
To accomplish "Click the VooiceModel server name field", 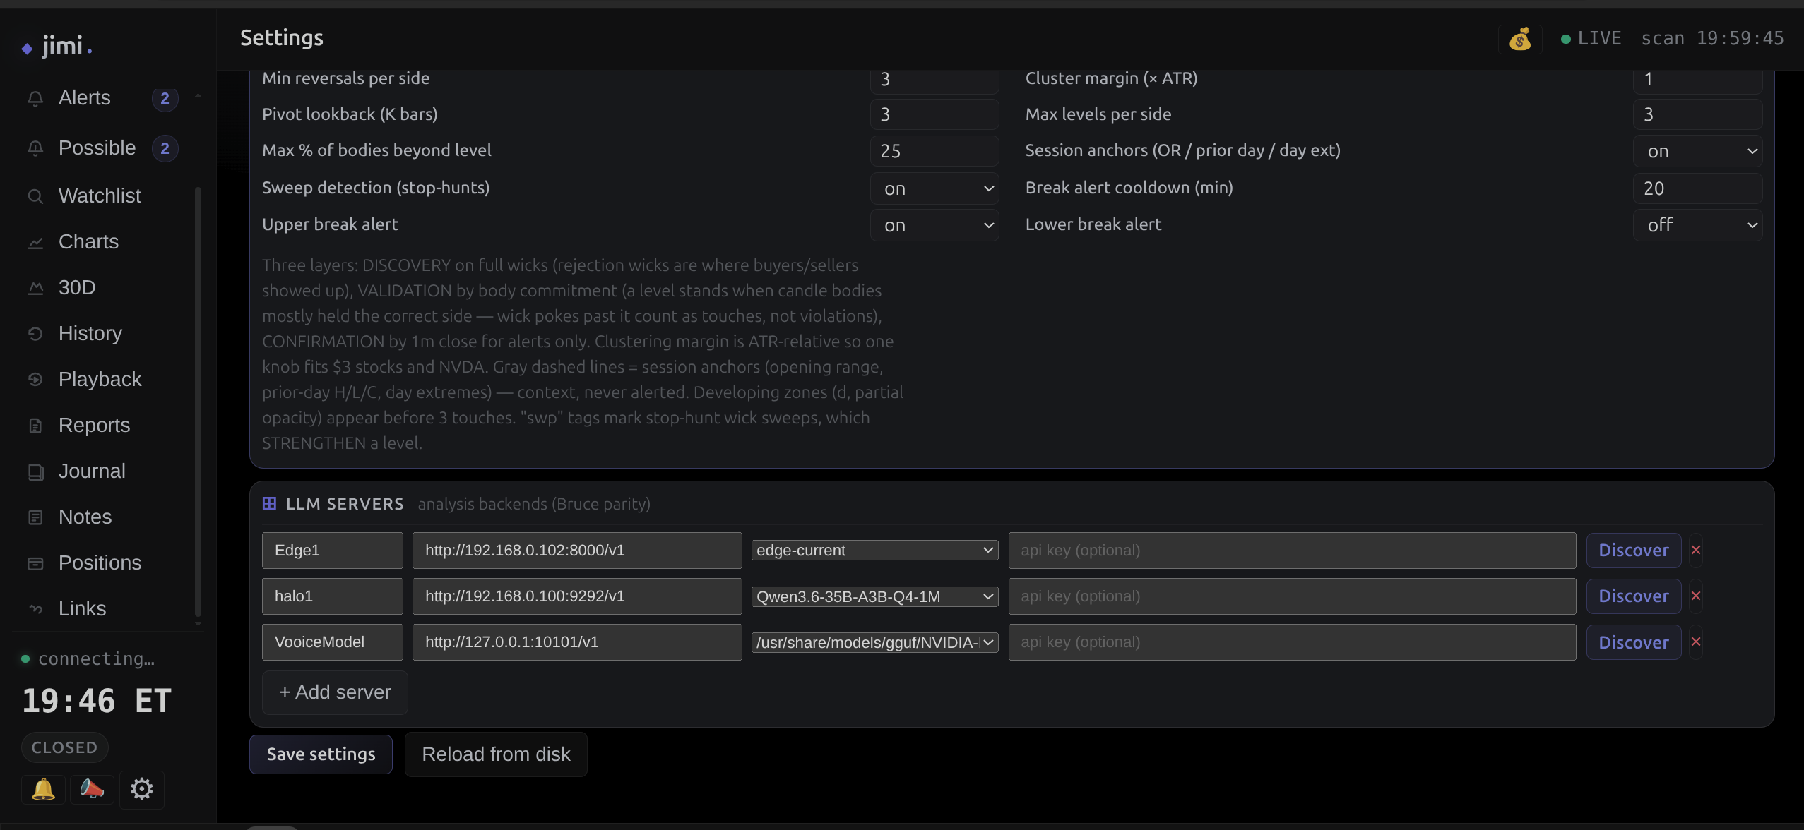I will (333, 642).
